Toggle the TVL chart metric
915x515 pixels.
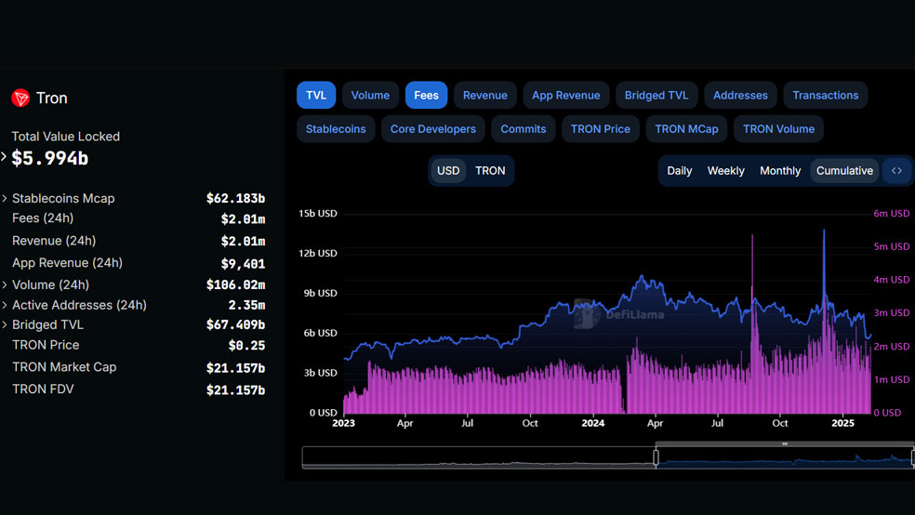click(x=316, y=95)
